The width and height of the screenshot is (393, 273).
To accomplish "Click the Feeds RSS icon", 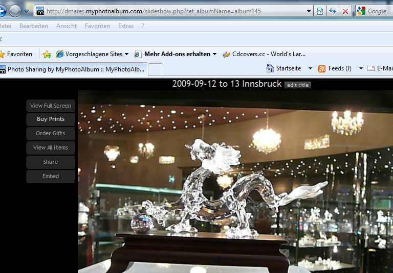I will pyautogui.click(x=322, y=68).
